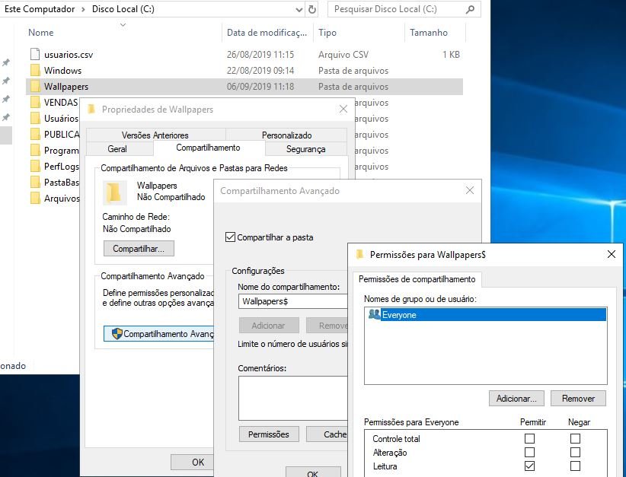Click the PerfLogs folder icon
The width and height of the screenshot is (626, 477).
click(35, 166)
